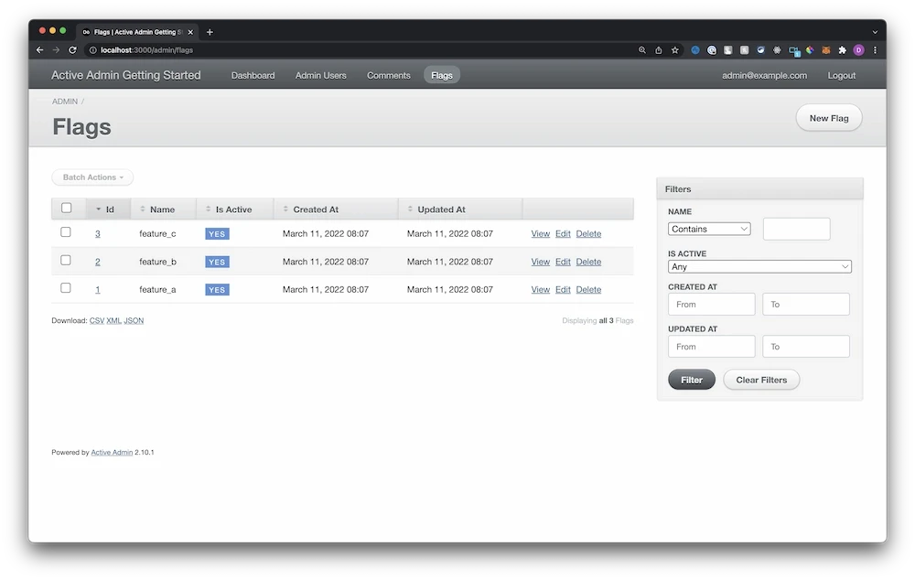Image resolution: width=915 pixels, height=580 pixels.
Task: Click the search magnifier in the address bar
Action: (641, 50)
